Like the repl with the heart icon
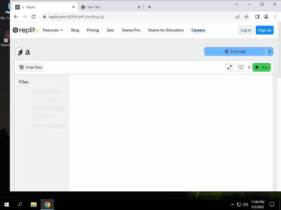Image resolution: width=281 pixels, height=210 pixels. coord(241,67)
